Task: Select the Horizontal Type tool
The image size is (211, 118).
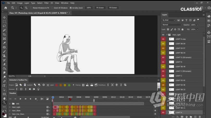Action: tap(4, 86)
